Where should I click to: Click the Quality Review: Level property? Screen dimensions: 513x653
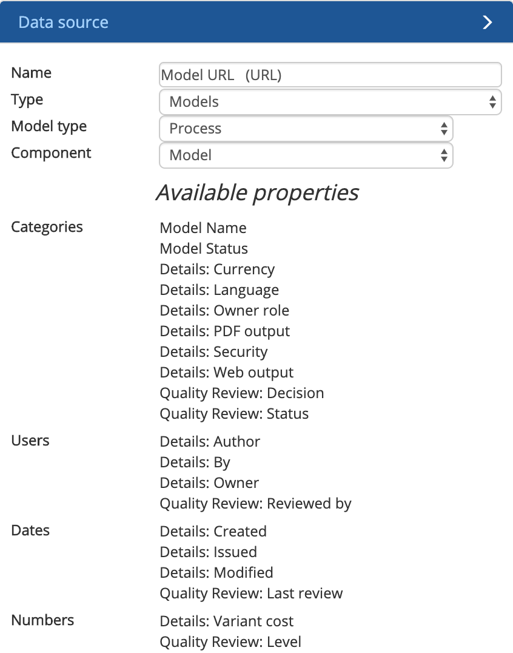coord(230,642)
